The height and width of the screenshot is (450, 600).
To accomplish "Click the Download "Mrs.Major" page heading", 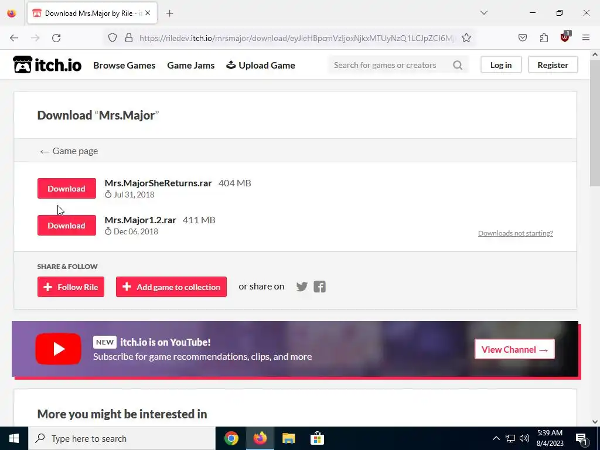I will (98, 115).
